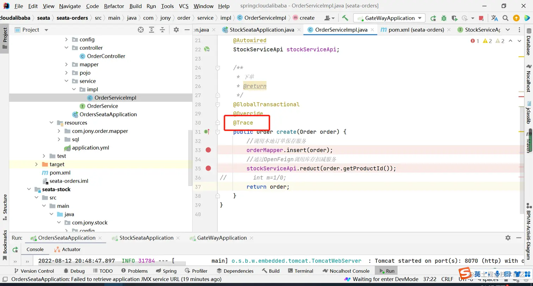Open the TODO tool window
533x286 pixels.
103,271
